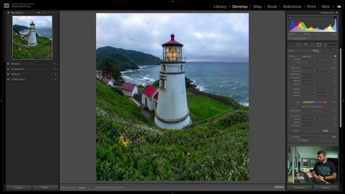
Task: Collapse the Navigator panel
Action: 8,13
